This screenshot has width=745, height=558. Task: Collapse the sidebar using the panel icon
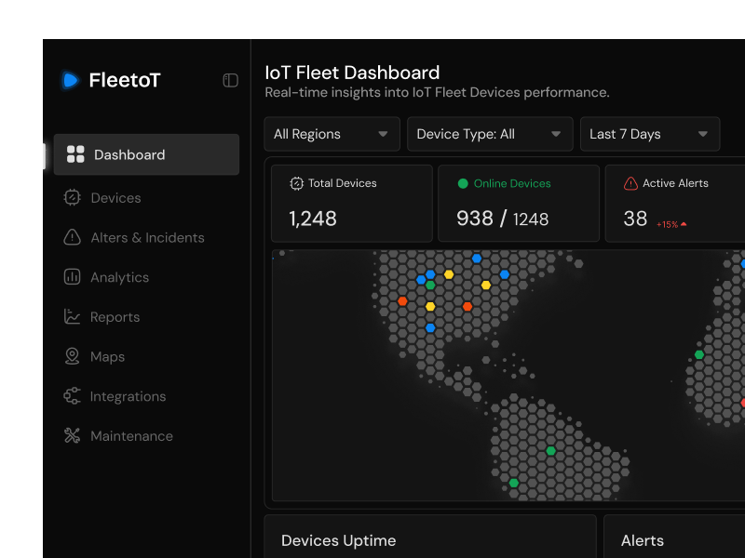coord(230,80)
